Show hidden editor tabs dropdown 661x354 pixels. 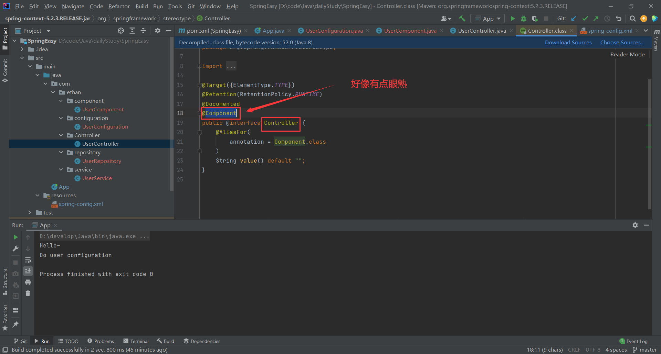click(646, 31)
